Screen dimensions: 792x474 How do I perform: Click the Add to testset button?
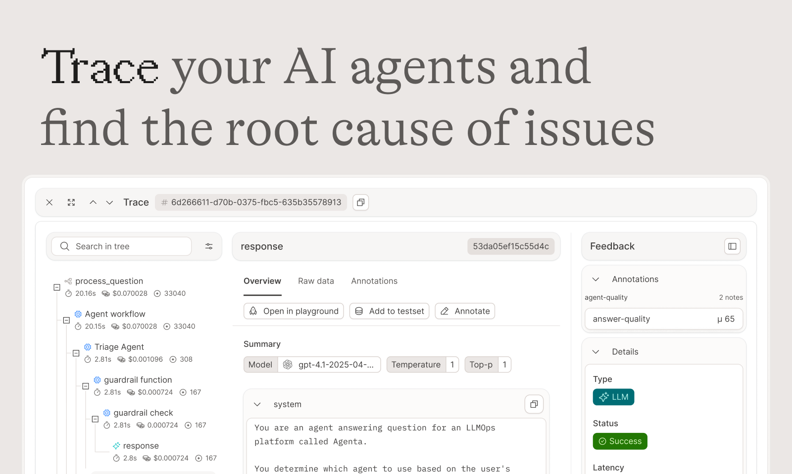coord(389,311)
